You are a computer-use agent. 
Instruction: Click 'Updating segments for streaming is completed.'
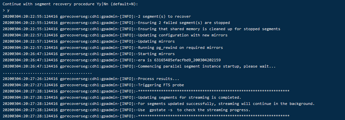tap(190, 97)
